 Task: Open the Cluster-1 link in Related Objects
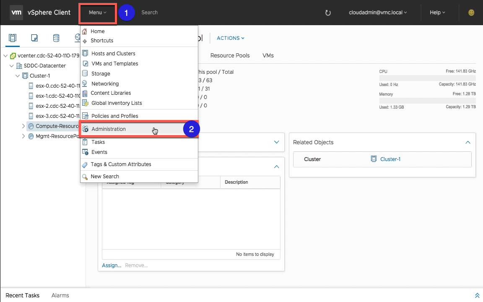tap(390, 159)
